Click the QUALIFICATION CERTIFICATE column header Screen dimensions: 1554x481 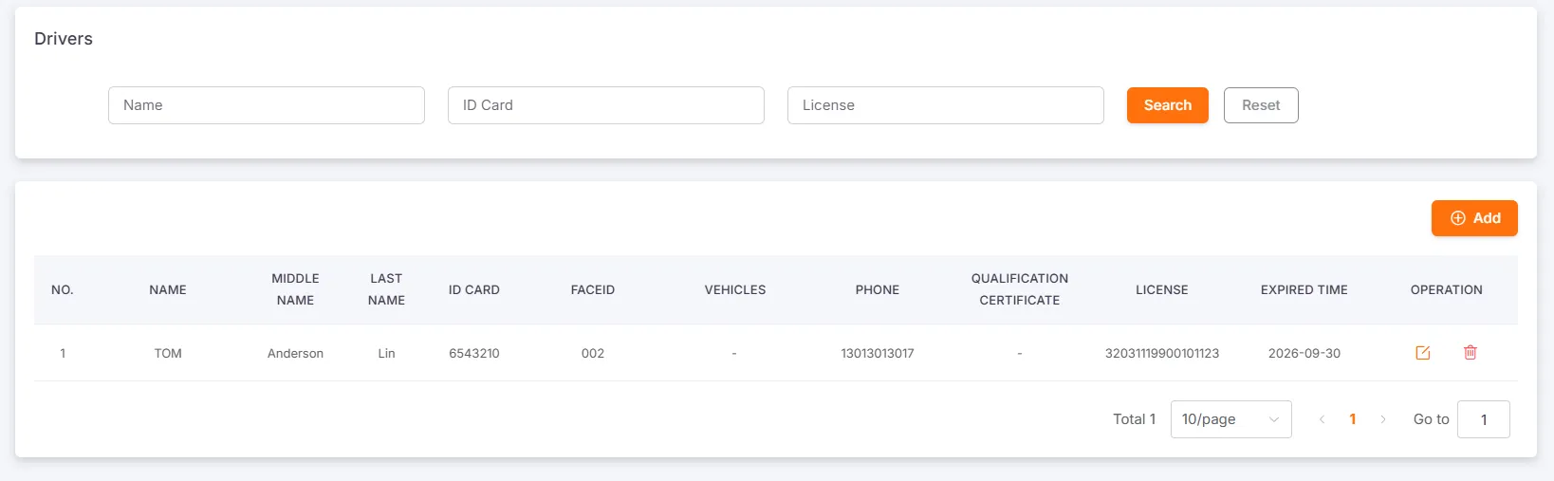(1020, 289)
